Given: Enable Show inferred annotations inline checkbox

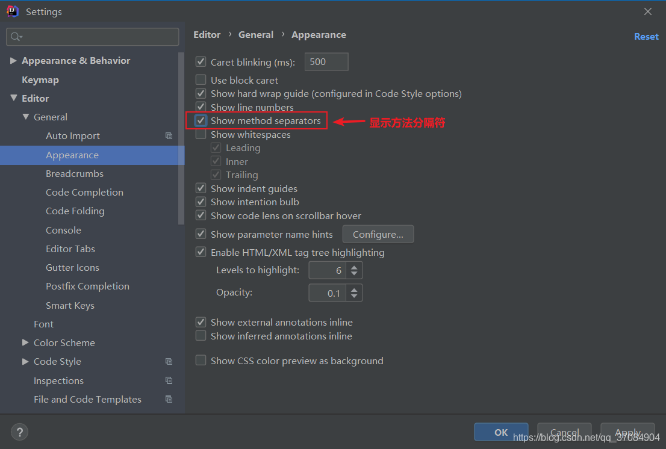Looking at the screenshot, I should (201, 336).
